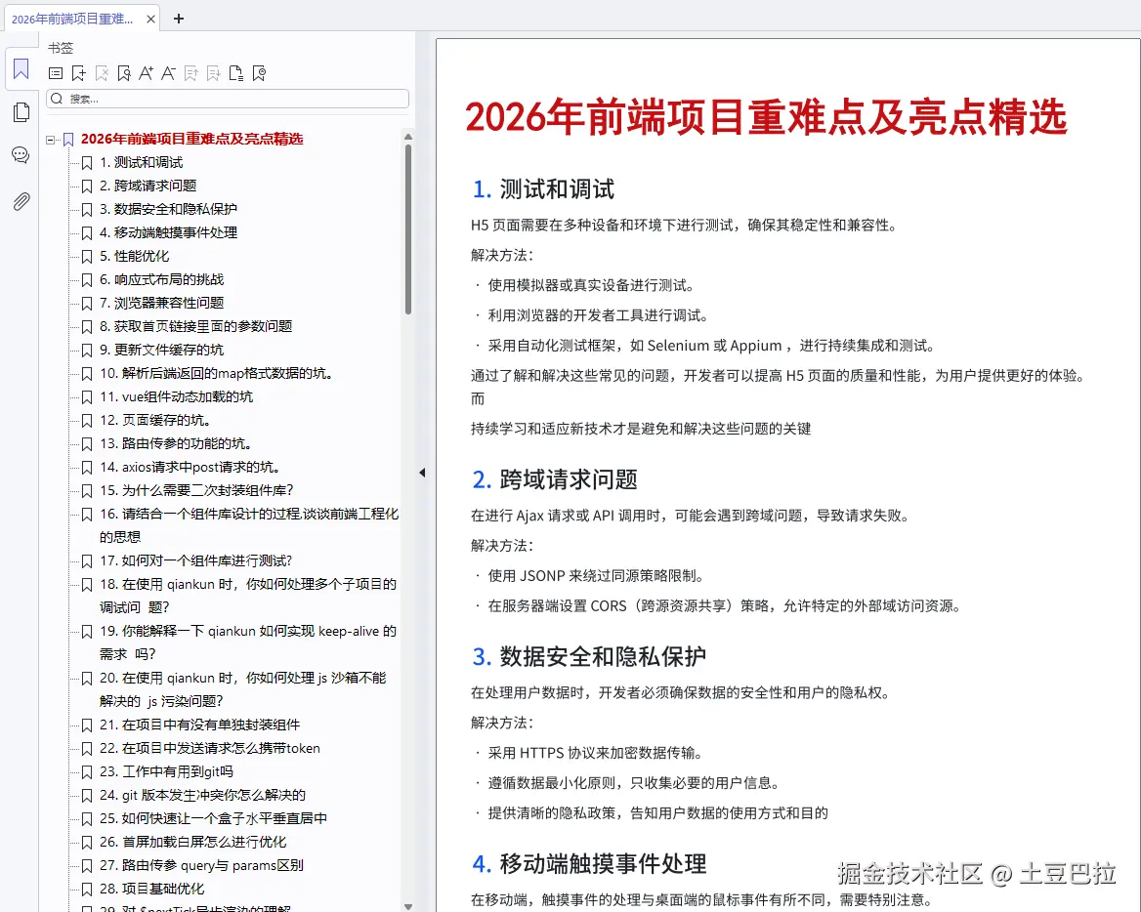
Task: Go to bookmark '17. 如何对一个组件库进行测试?'
Action: click(195, 561)
